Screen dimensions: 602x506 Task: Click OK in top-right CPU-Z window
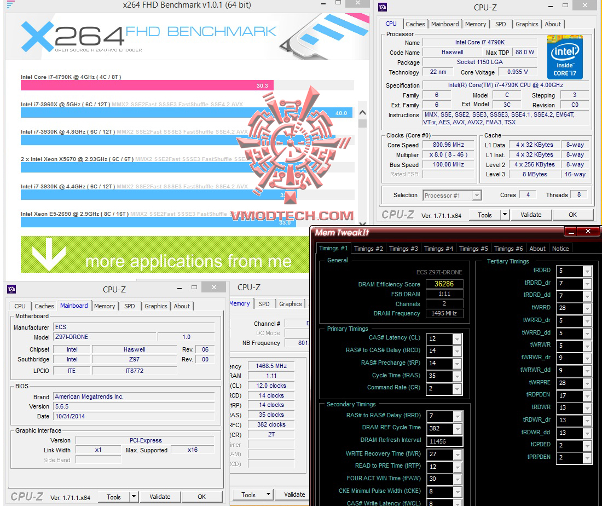click(573, 215)
